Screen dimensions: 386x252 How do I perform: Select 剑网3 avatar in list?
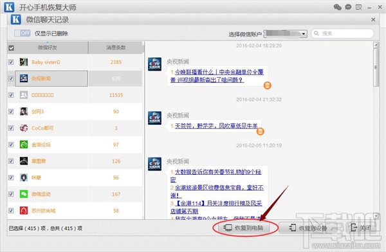(x=24, y=111)
